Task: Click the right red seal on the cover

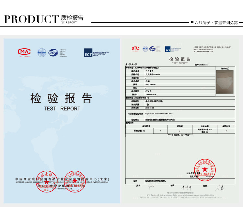Action: tap(75, 182)
